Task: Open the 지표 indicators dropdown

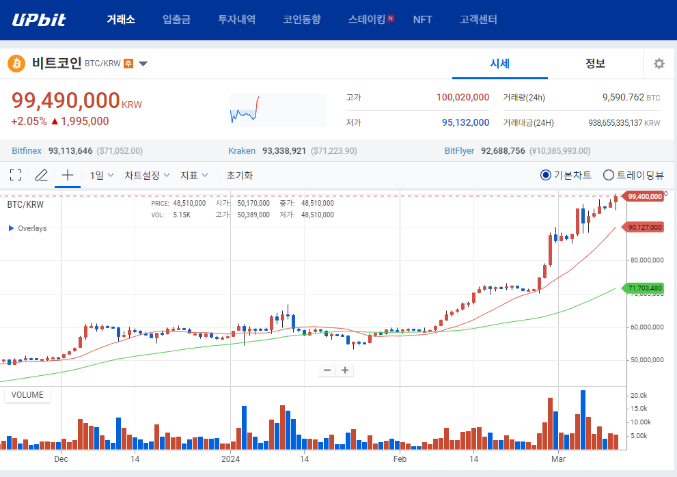Action: pyautogui.click(x=194, y=175)
